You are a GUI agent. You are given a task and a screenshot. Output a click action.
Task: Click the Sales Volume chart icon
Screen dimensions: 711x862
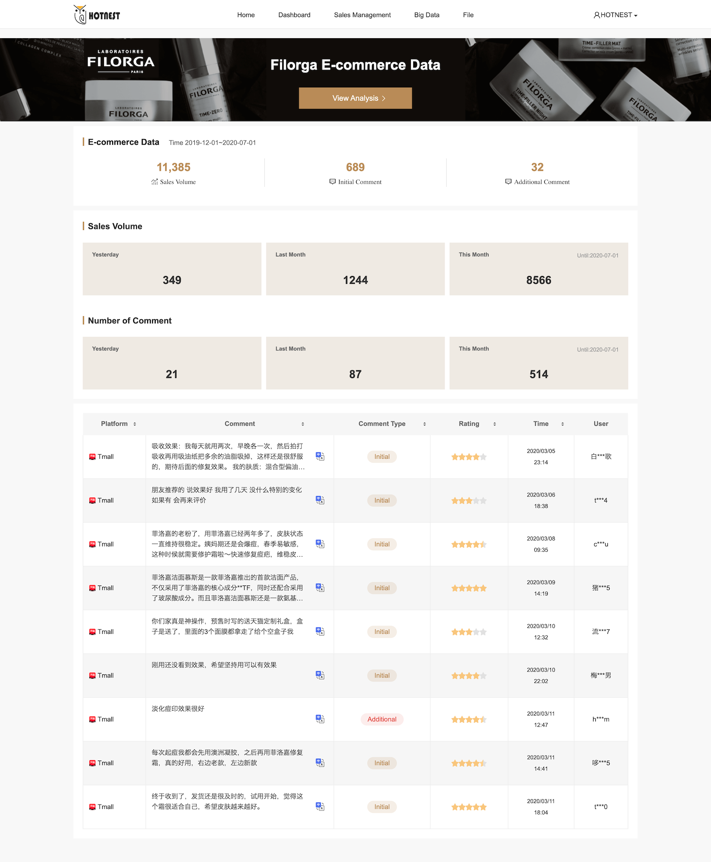click(154, 182)
